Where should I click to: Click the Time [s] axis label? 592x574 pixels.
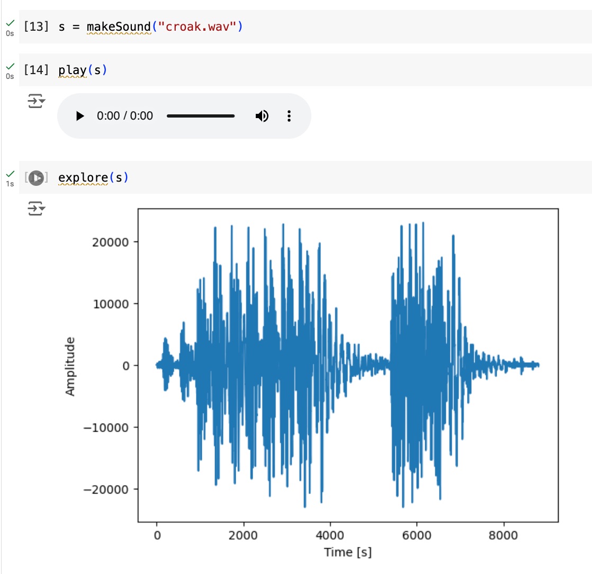348,552
